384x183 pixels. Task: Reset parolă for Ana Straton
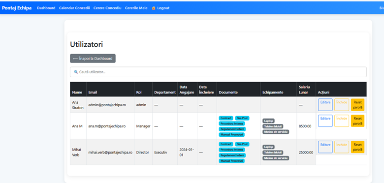point(357,105)
